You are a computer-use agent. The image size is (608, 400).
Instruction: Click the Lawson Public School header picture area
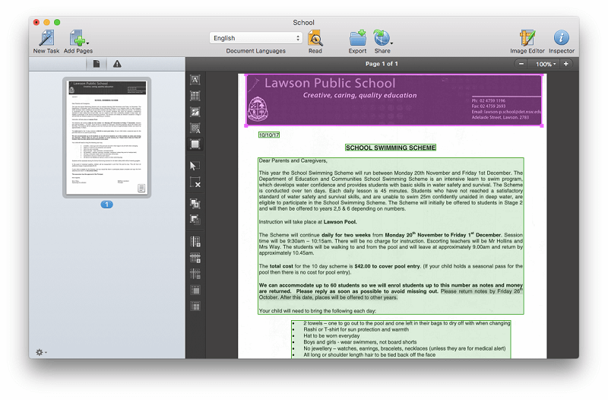coord(394,100)
